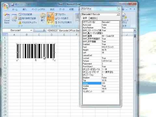Switch to the ページ レイアウト tab
Image resolution: width=156 pixels, height=117 pixels.
coord(38,9)
